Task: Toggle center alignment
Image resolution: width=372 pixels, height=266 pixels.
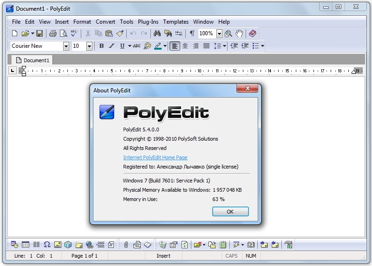Action: [185, 46]
